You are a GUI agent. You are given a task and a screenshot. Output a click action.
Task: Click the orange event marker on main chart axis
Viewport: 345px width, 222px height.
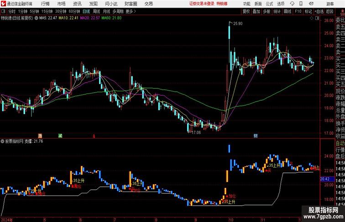tap(40, 136)
